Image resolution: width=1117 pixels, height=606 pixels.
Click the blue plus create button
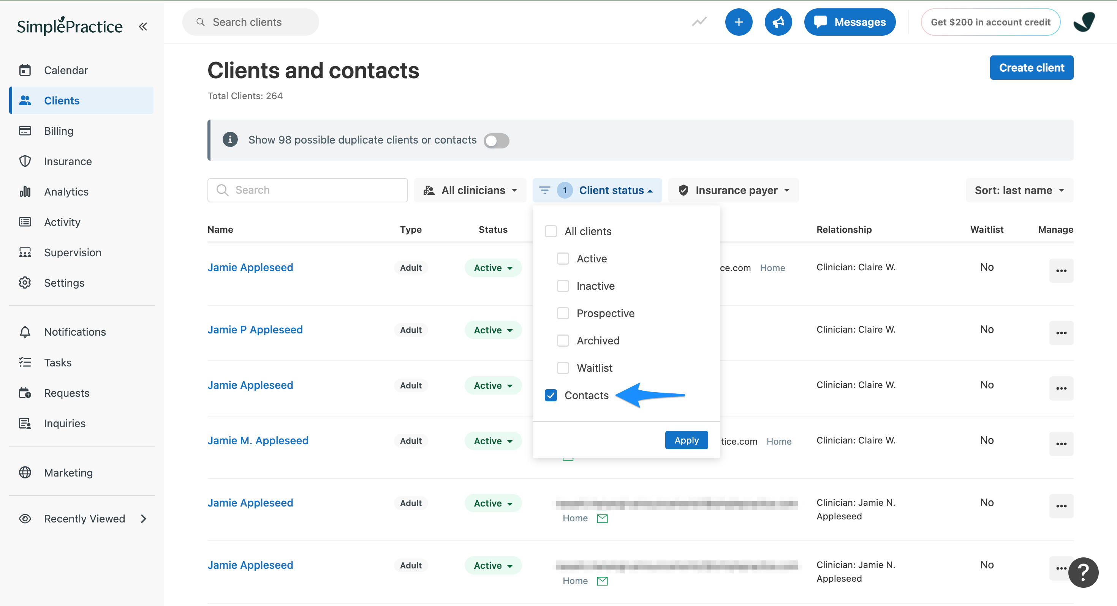pyautogui.click(x=739, y=22)
